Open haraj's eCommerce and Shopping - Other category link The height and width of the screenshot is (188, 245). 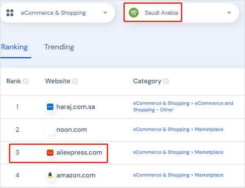[x=183, y=106]
